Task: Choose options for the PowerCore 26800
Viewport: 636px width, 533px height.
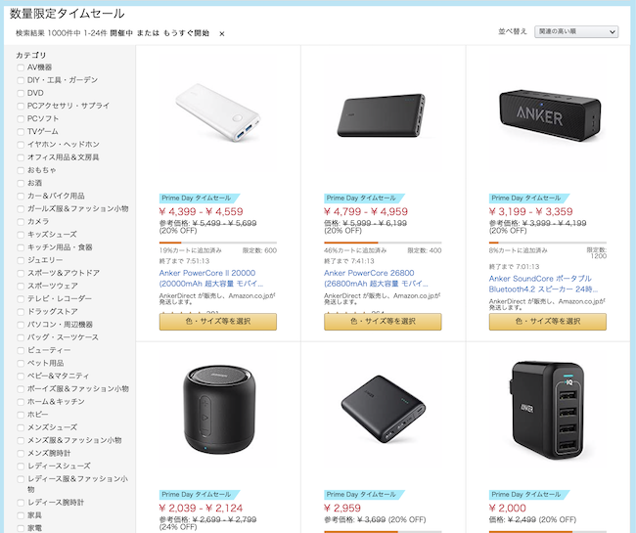Action: tap(383, 322)
